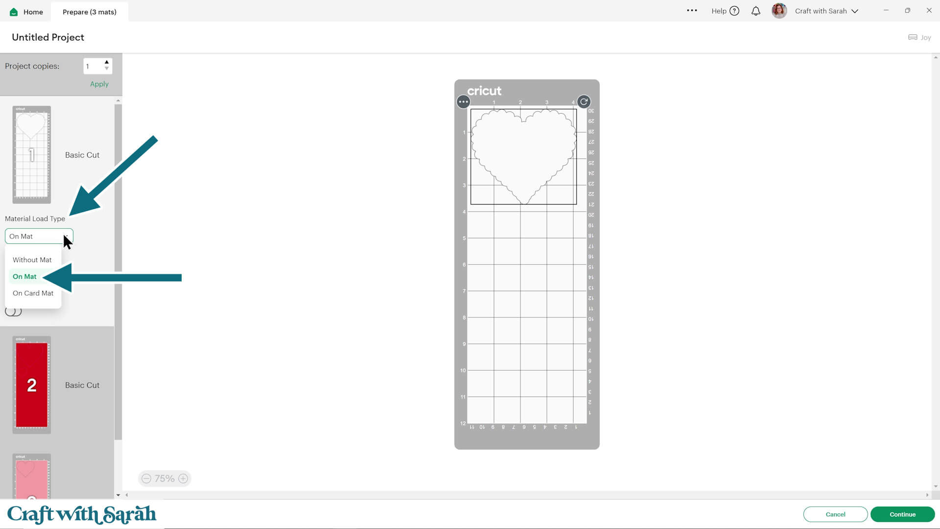
Task: Open the top three-dot more menu
Action: [x=692, y=10]
